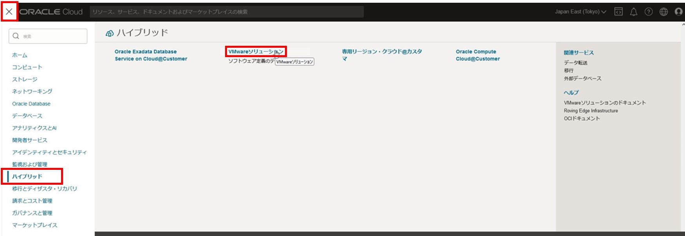685x236 pixels.
Task: Close the navigation menu with X icon
Action: click(9, 12)
